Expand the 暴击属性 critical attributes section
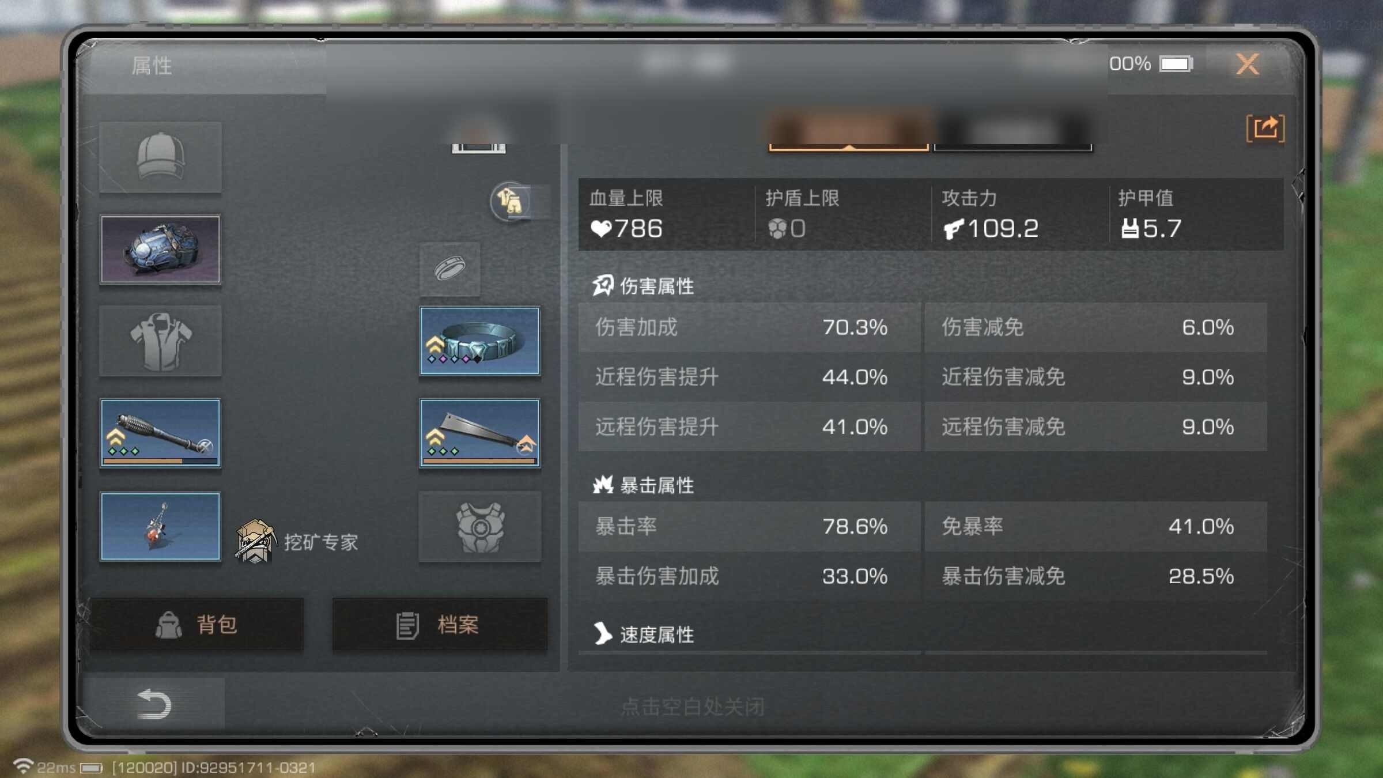Screen dimensions: 1383x778 point(644,485)
